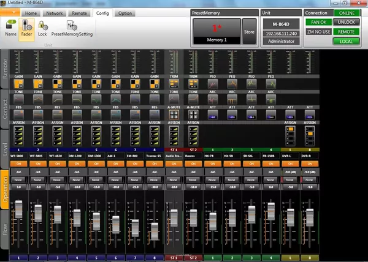The image size is (368, 262).
Task: Adjust the fader for output 4
Action: (271, 211)
